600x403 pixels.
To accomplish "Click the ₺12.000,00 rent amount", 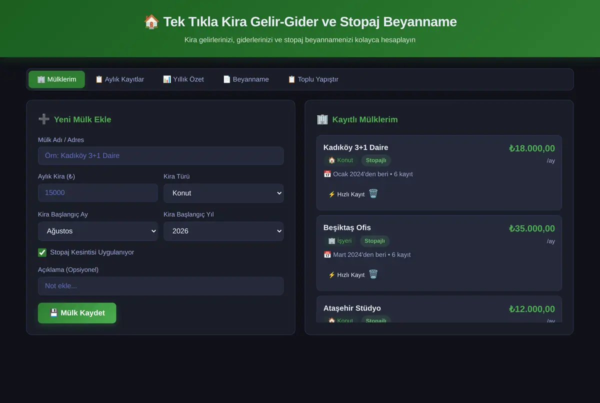I will [x=532, y=309].
